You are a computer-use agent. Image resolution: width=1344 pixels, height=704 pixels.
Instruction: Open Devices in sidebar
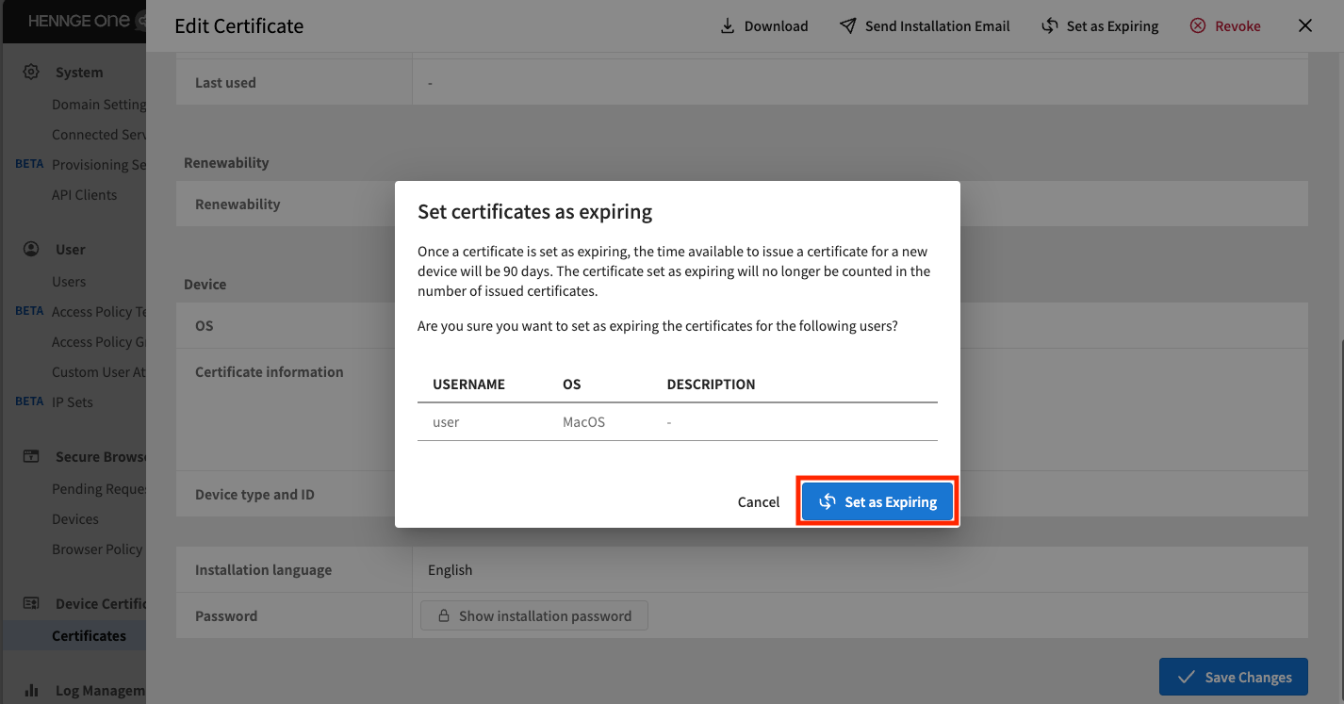coord(75,519)
